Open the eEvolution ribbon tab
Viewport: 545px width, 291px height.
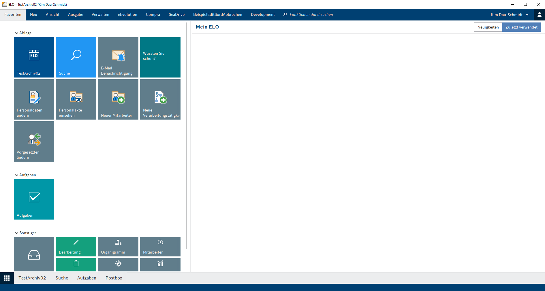pos(127,15)
